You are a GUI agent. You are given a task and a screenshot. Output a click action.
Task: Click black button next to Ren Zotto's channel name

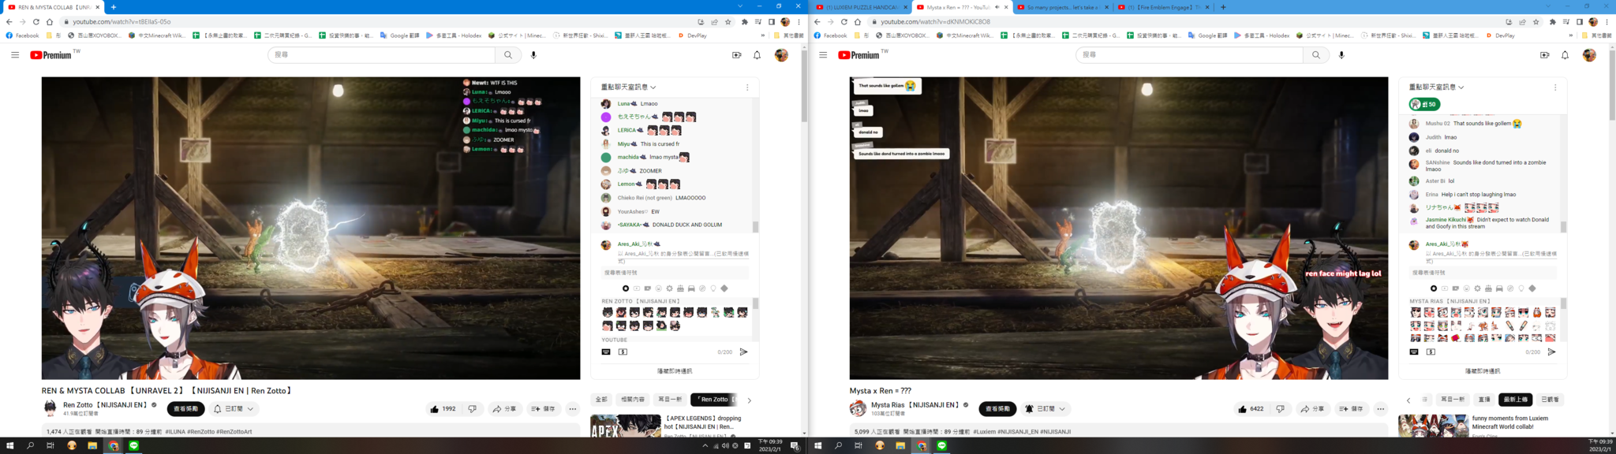pos(186,409)
